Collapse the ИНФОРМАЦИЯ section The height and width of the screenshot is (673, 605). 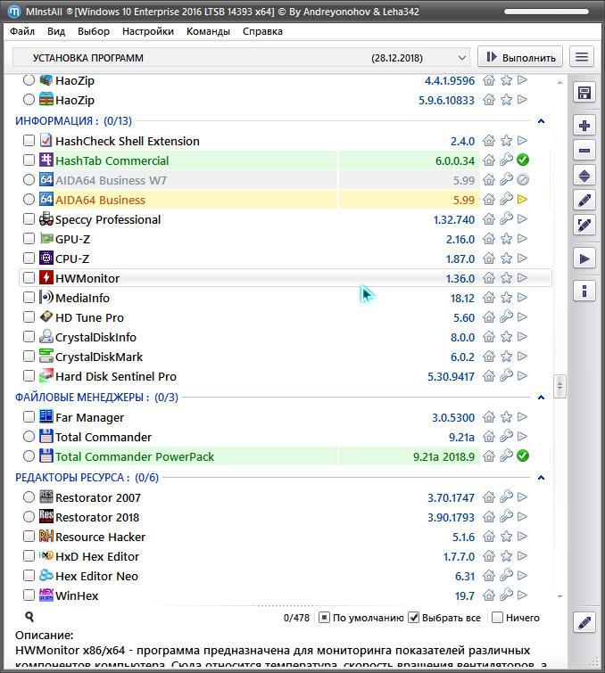pos(540,120)
